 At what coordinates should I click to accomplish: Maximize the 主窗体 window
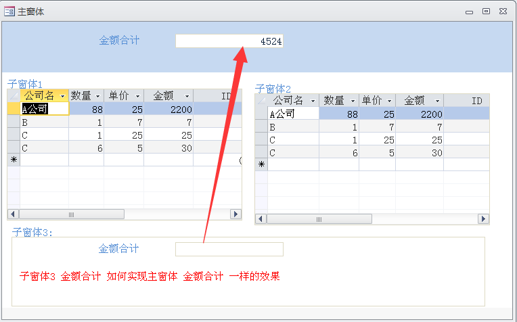486,11
